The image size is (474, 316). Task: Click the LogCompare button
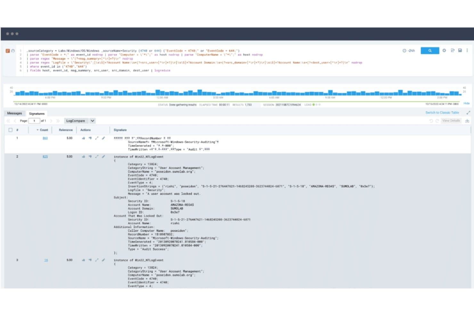coord(76,121)
